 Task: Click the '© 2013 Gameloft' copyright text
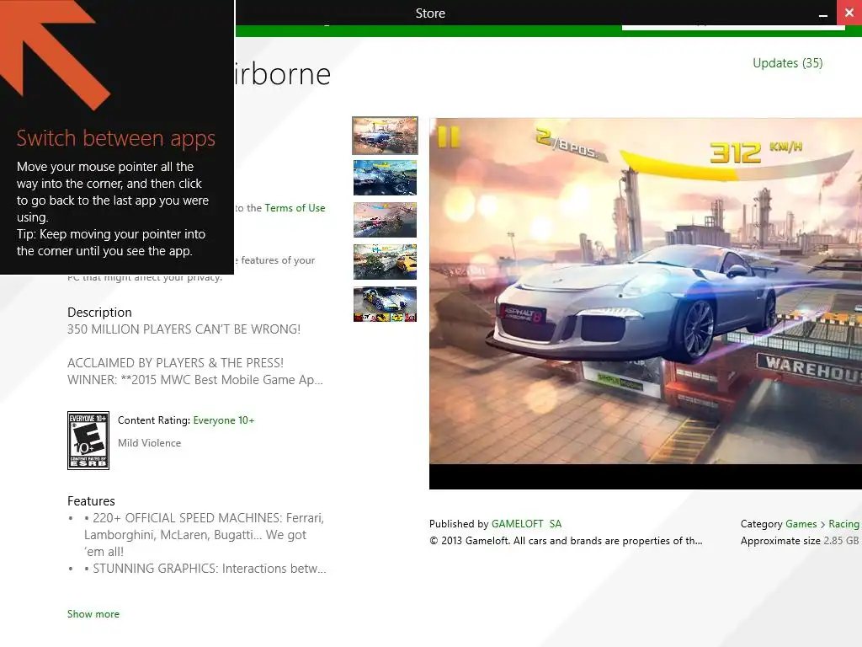tap(566, 541)
